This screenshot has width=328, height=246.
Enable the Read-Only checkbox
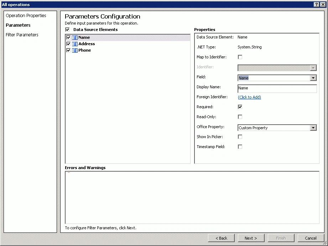[x=240, y=117]
